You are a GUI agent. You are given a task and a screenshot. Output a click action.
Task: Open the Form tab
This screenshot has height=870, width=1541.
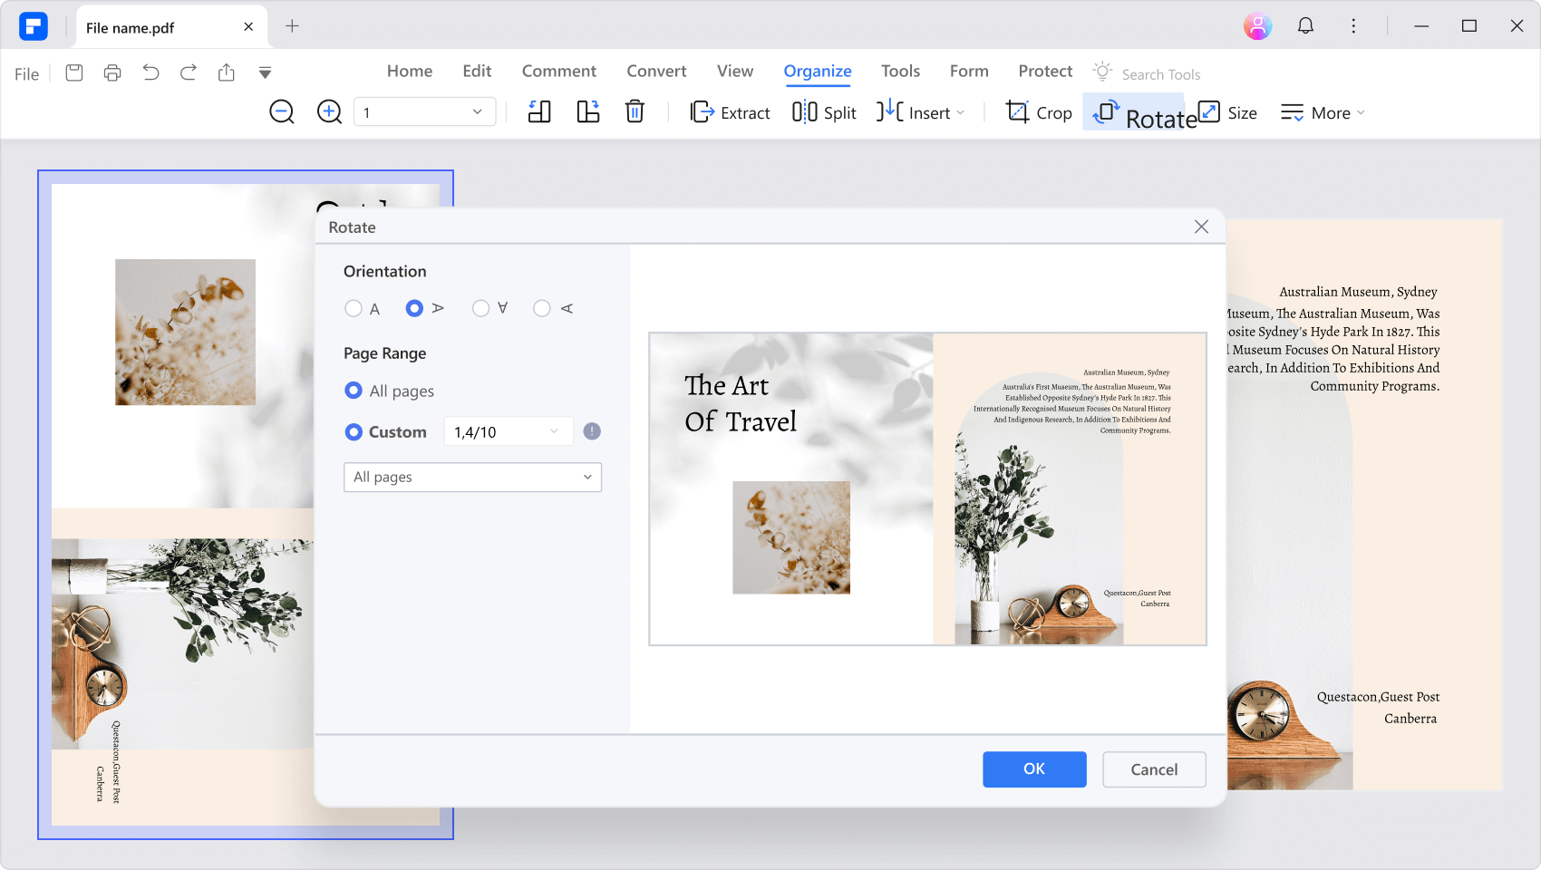click(x=969, y=71)
